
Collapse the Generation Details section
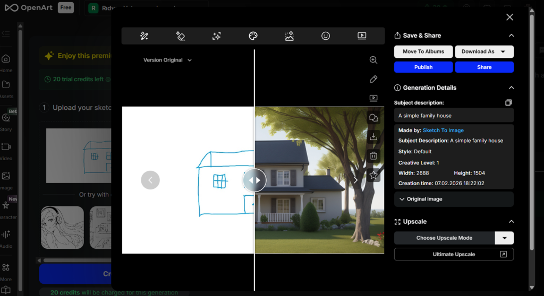512,88
